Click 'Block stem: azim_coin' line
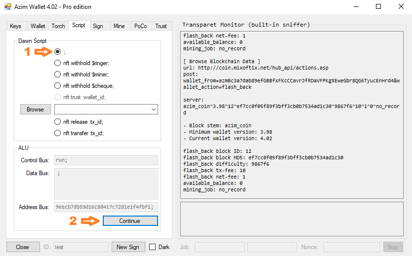Image resolution: width=412 pixels, height=256 pixels. coord(217,125)
